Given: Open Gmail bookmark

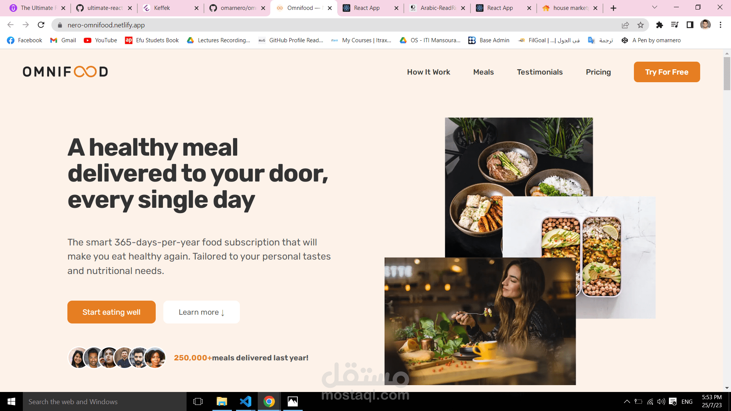Looking at the screenshot, I should (63, 40).
